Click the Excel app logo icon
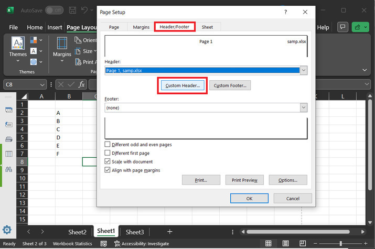Screen dimensions: 375x249 [x=10, y=10]
